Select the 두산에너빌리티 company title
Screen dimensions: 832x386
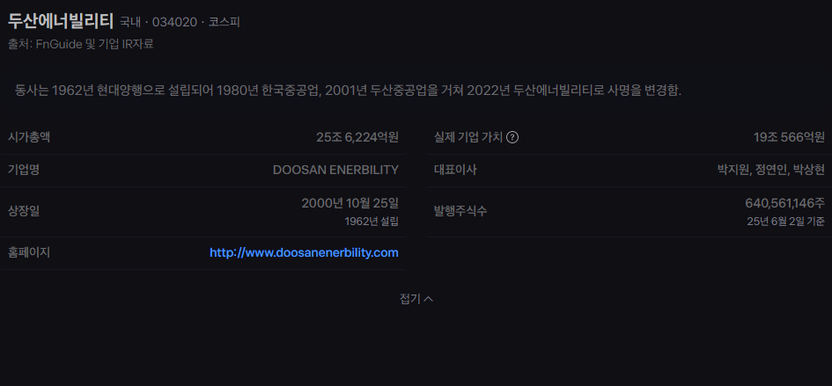(61, 21)
